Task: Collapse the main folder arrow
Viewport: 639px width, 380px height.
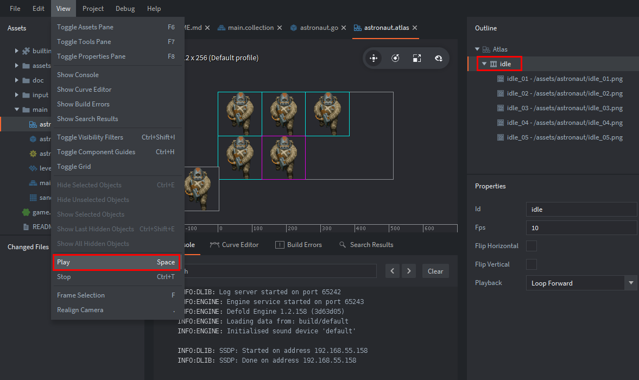Action: 17,110
